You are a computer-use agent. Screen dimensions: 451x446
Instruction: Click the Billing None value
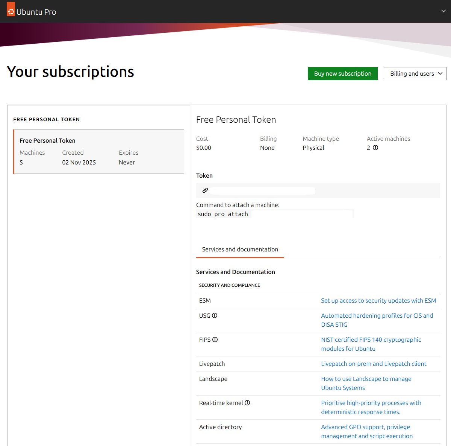pyautogui.click(x=267, y=148)
